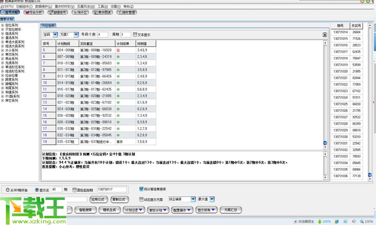The image size is (376, 225).
Task: Click the 号码个数 input field
Action: 103,35
